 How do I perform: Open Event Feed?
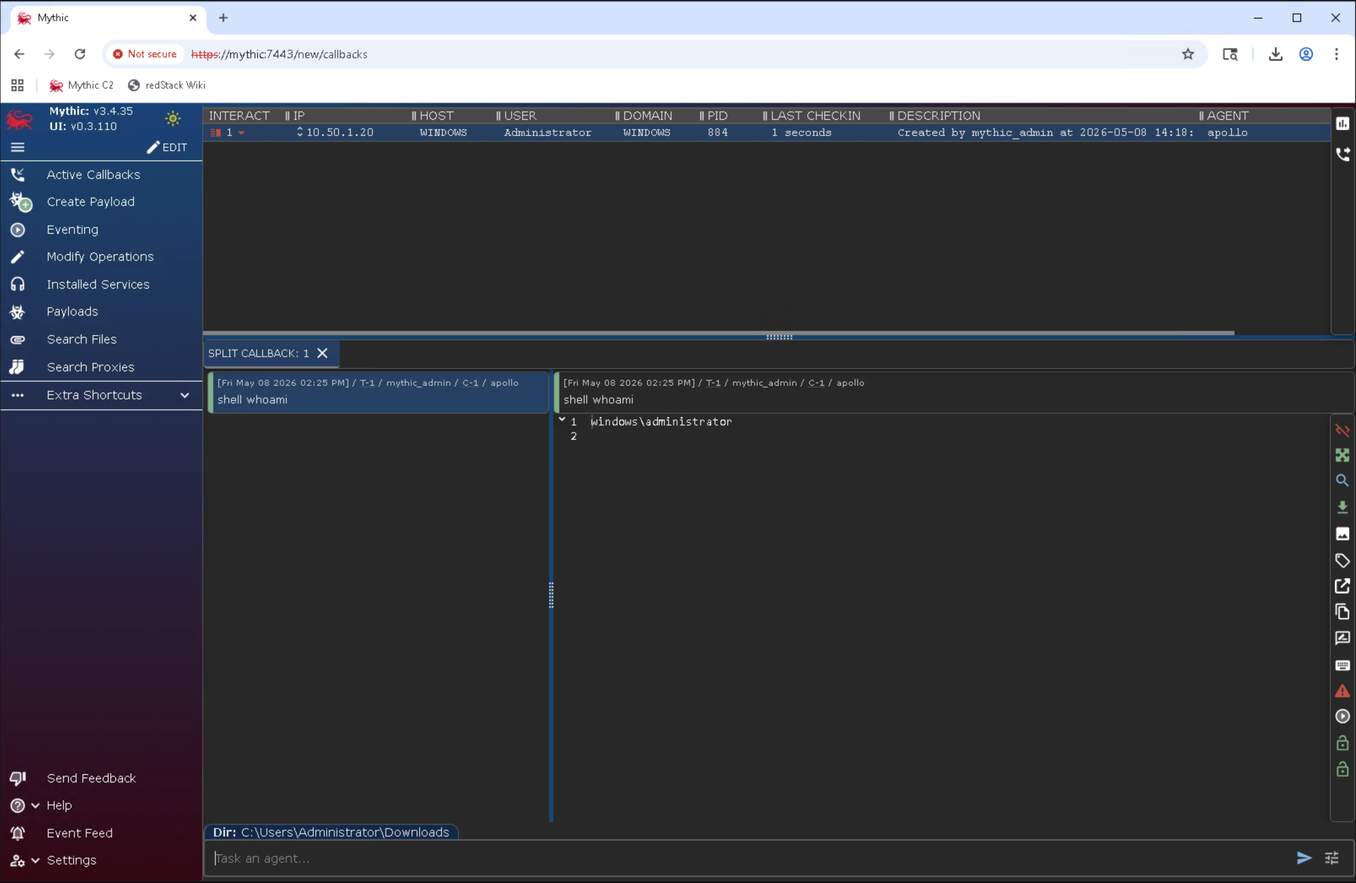(80, 833)
